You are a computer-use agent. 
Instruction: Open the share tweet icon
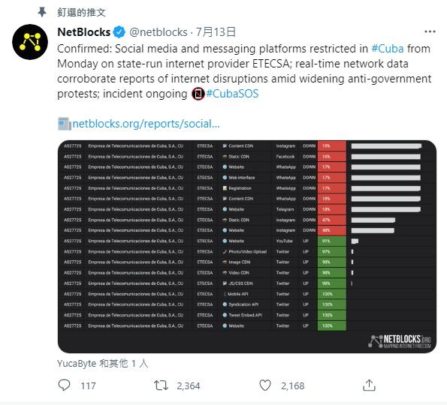(x=369, y=385)
